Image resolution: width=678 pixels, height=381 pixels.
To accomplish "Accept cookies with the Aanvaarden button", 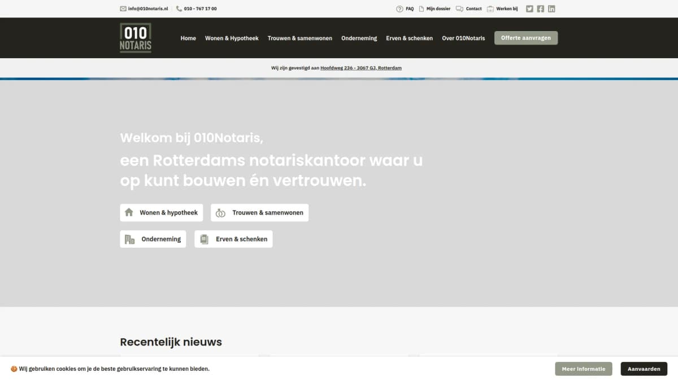I will 644,369.
